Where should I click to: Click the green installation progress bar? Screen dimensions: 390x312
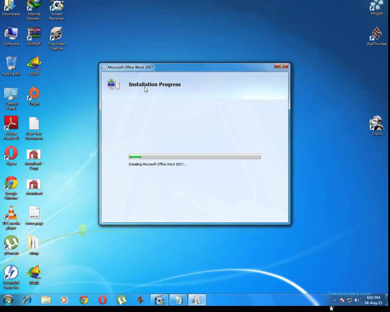coord(195,156)
